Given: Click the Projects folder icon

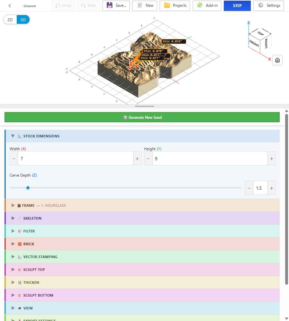Looking at the screenshot, I should [167, 5].
